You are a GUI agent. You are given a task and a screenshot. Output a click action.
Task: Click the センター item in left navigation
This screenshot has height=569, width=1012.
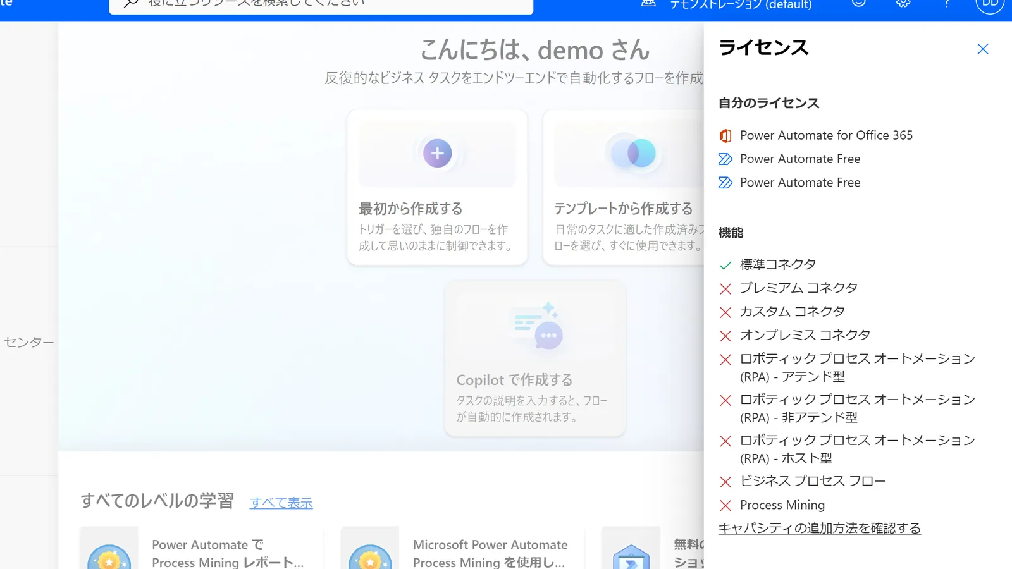(x=29, y=342)
